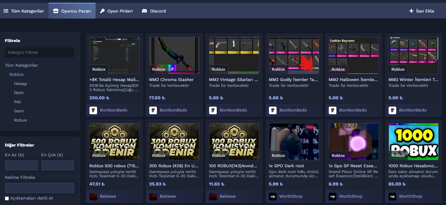Open +8K Totalli Hesap listing thumbnail

(x=114, y=55)
